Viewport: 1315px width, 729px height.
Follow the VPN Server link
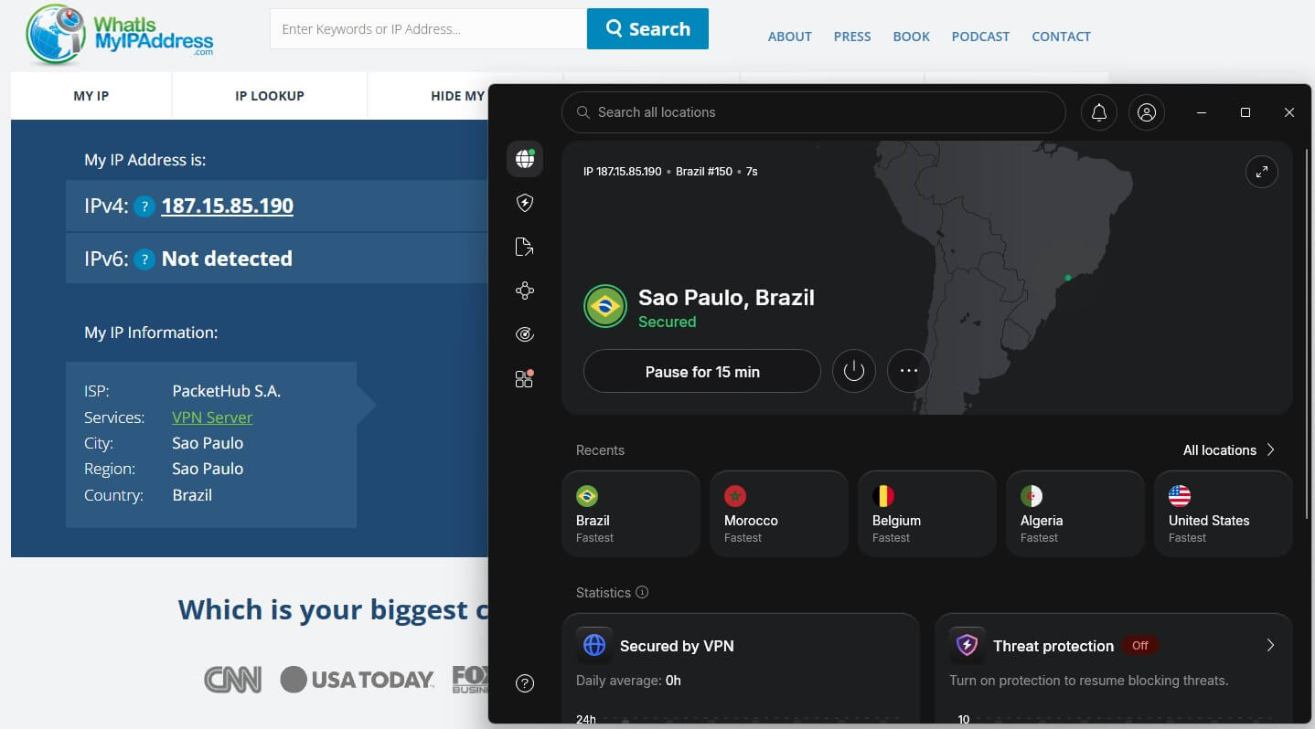212,417
